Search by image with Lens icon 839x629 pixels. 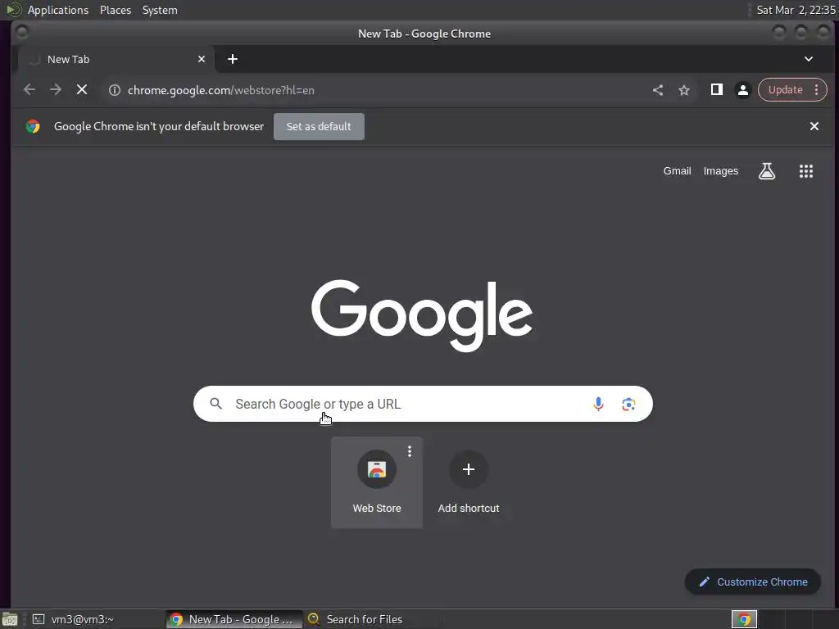click(628, 405)
